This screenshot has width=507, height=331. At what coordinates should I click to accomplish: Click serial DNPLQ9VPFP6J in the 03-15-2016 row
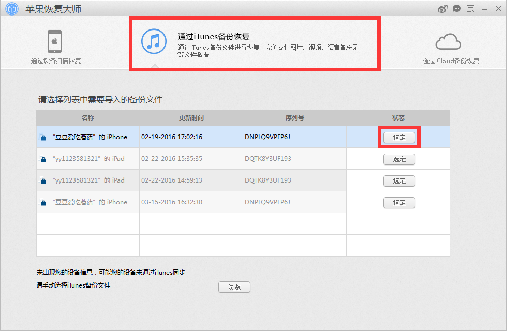tap(267, 202)
